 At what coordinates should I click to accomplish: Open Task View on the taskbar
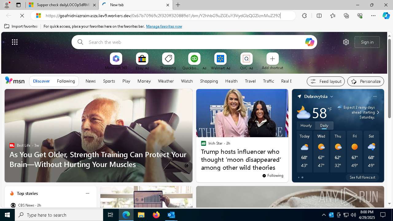click(x=111, y=215)
